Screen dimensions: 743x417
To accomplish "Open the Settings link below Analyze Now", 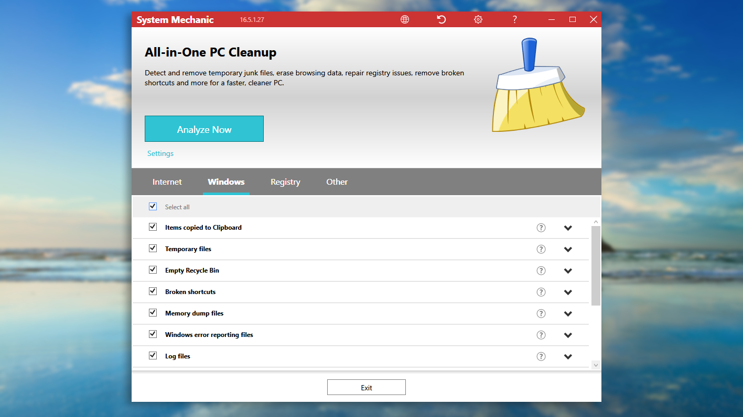I will point(160,153).
